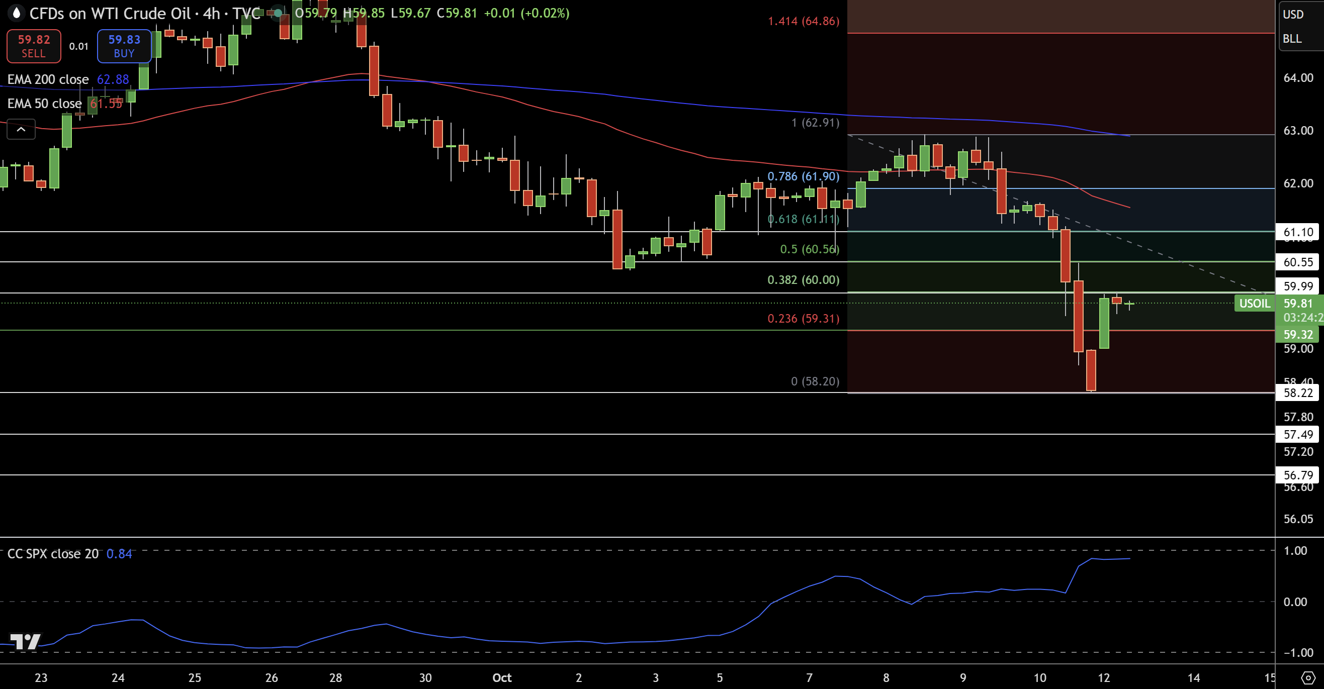Click the Oct date on time axis
Screen dimensions: 1324x689
point(502,678)
